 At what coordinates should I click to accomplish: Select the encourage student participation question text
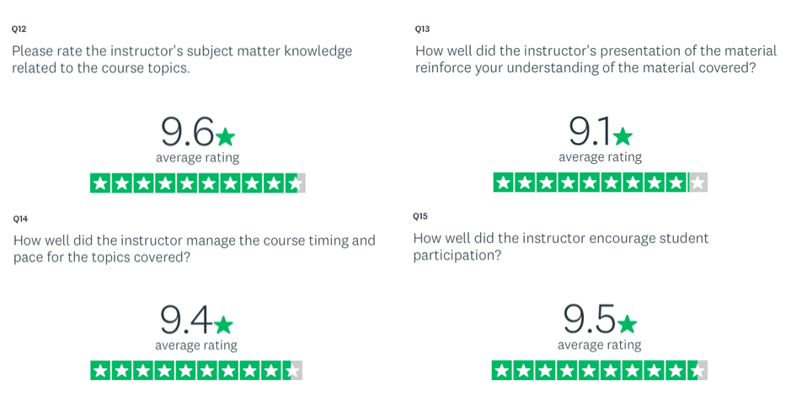pyautogui.click(x=561, y=247)
